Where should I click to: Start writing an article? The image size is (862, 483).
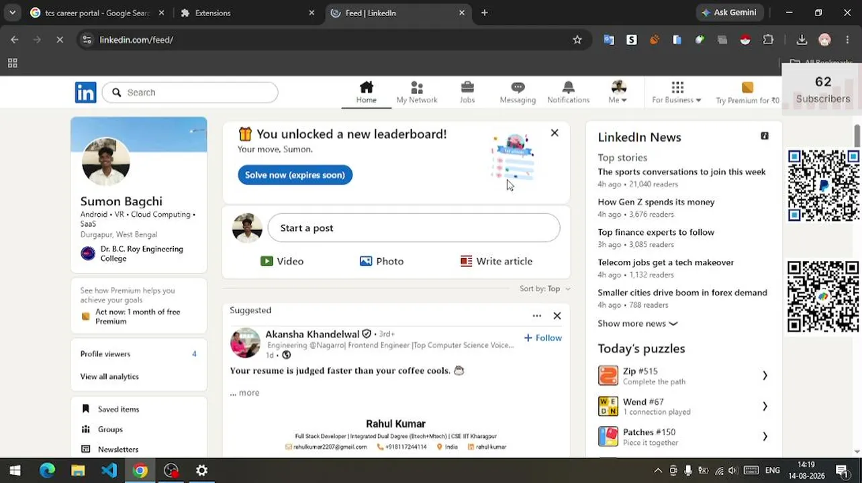coord(496,261)
